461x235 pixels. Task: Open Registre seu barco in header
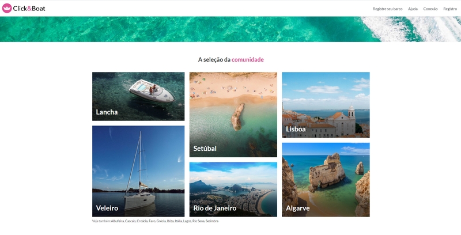(387, 9)
